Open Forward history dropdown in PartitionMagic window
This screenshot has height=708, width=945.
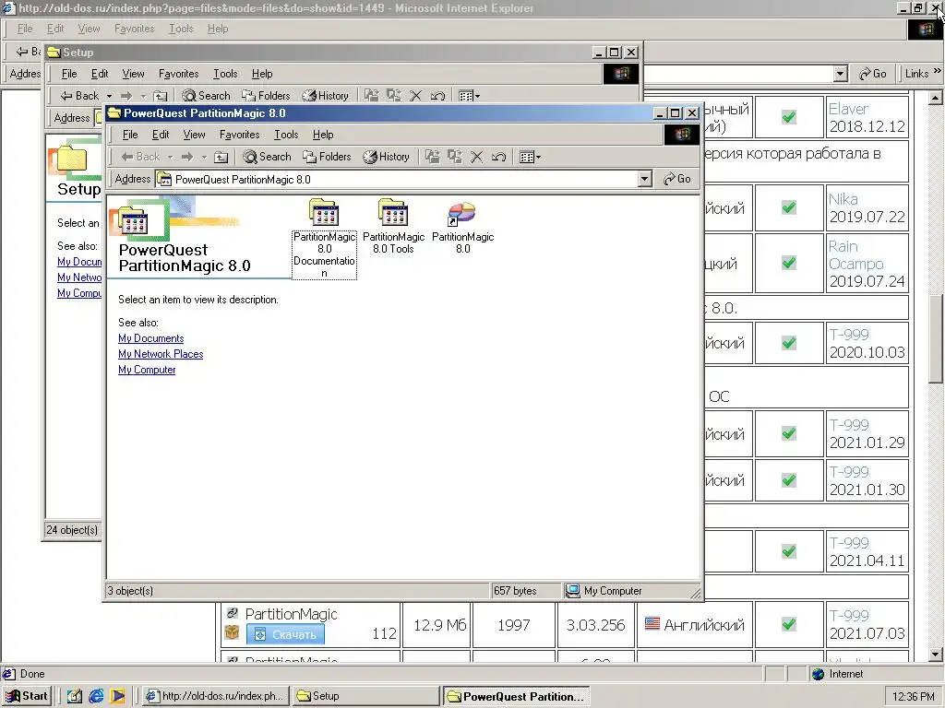click(204, 157)
